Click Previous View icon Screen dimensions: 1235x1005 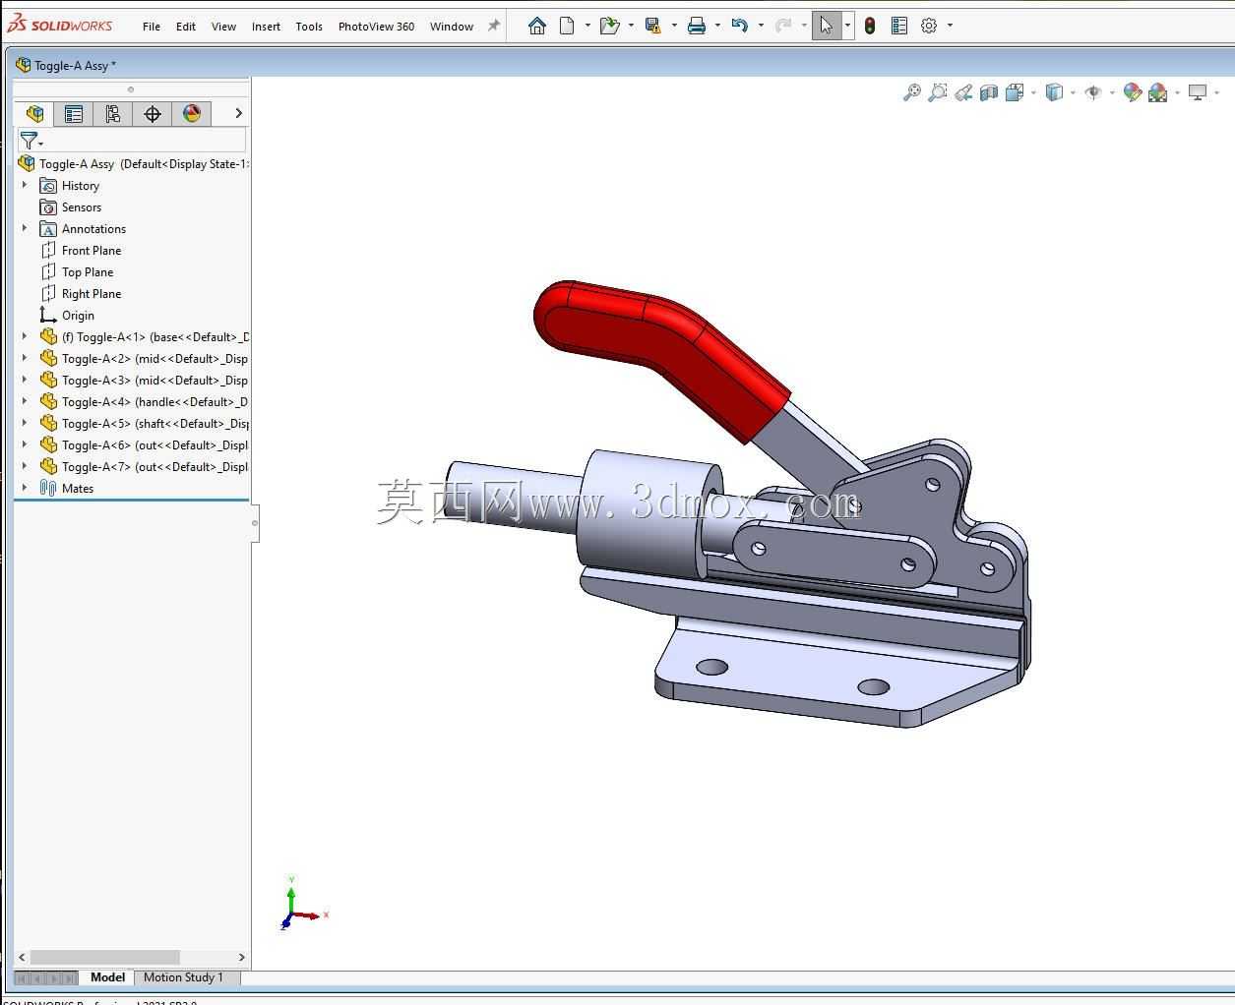click(963, 92)
